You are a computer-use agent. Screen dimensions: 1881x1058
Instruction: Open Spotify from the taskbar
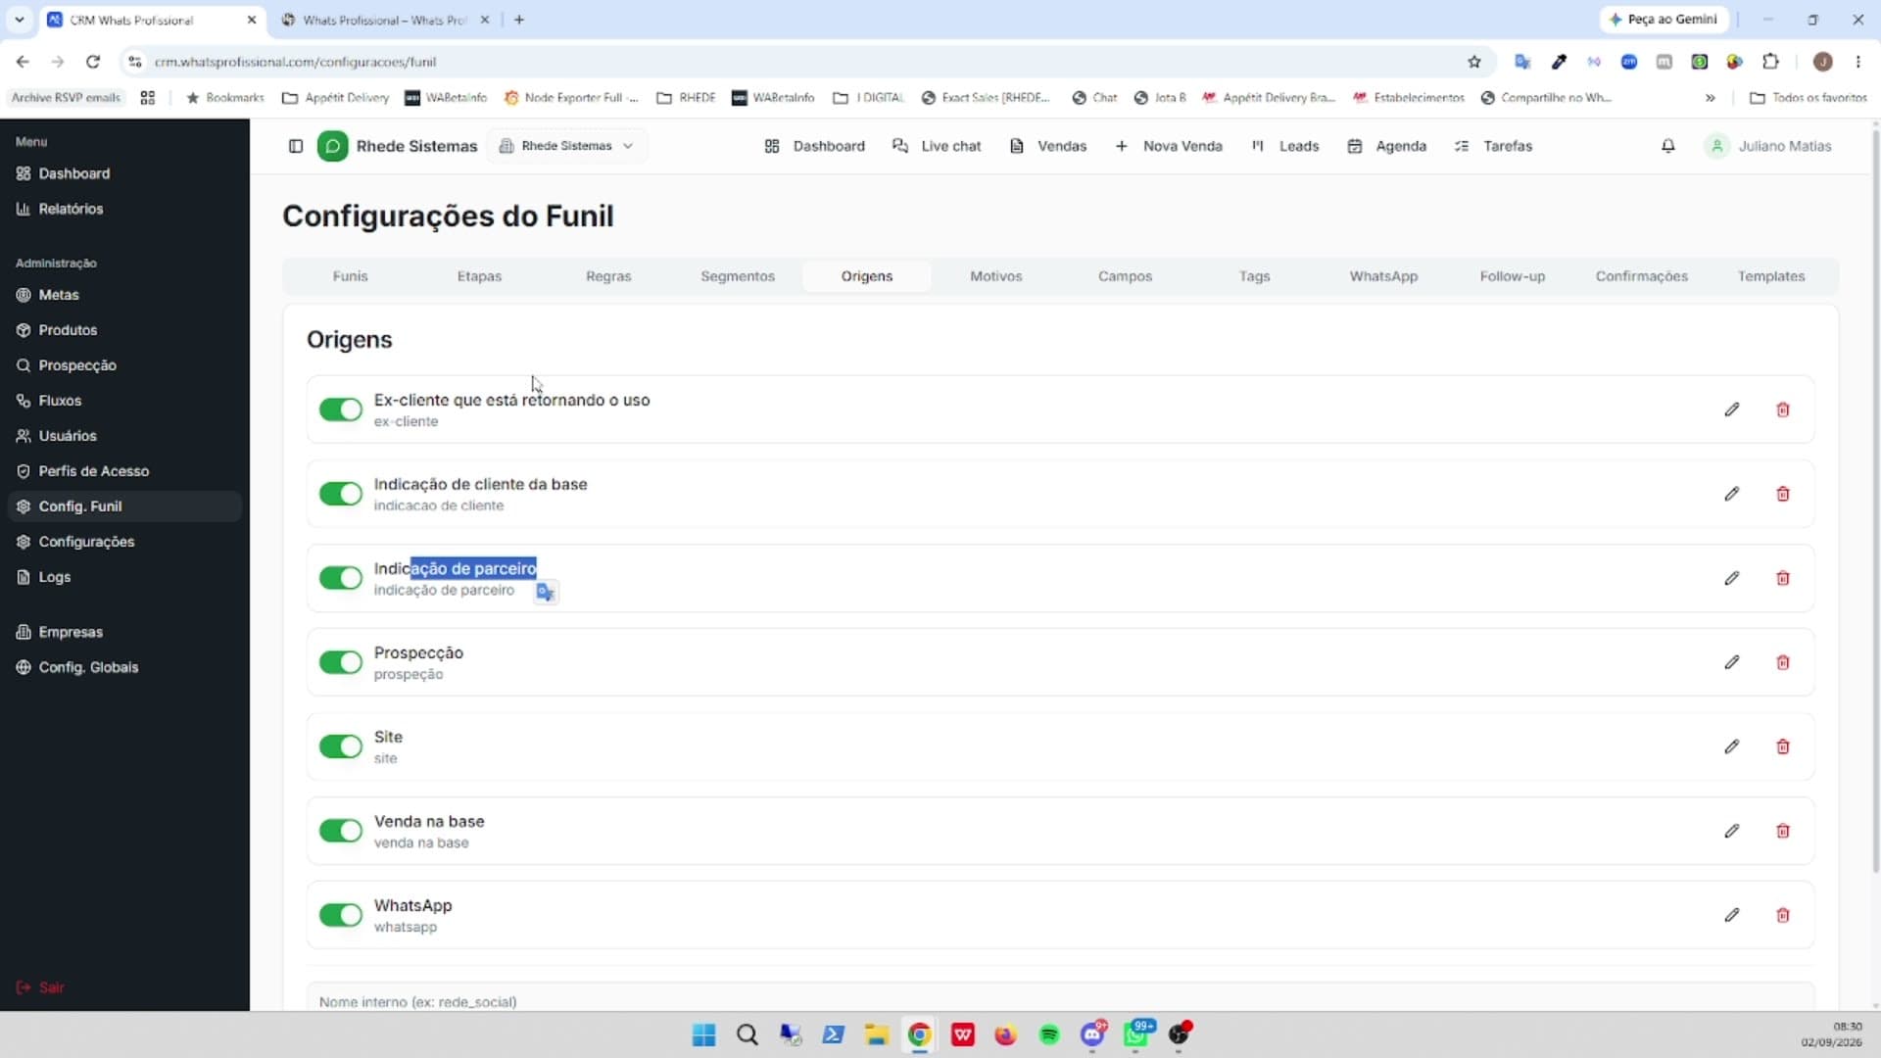click(x=1049, y=1034)
